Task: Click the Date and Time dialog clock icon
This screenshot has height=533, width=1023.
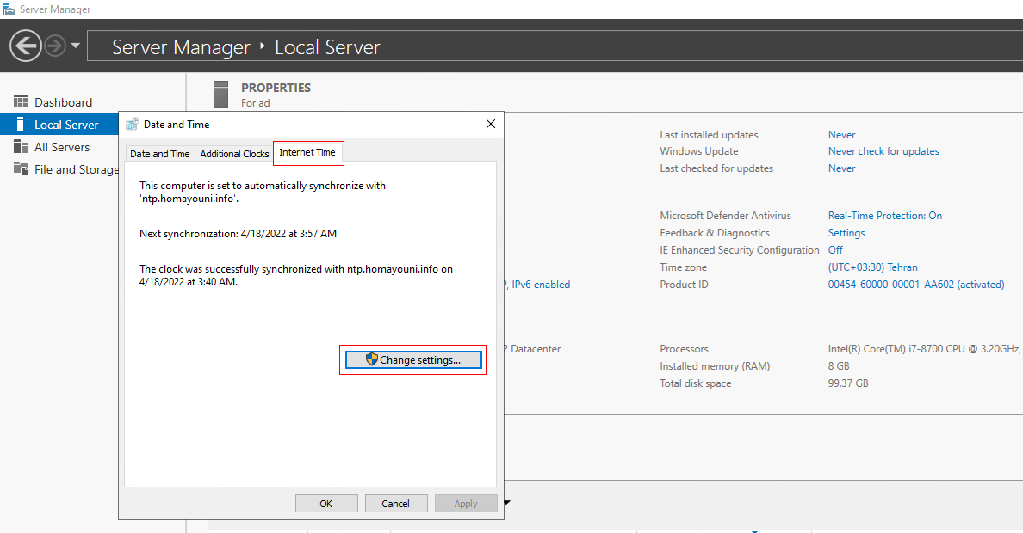Action: pyautogui.click(x=133, y=124)
